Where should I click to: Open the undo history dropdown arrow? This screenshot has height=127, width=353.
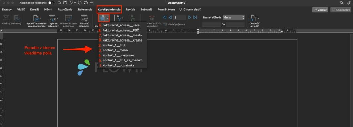coord(75,3)
